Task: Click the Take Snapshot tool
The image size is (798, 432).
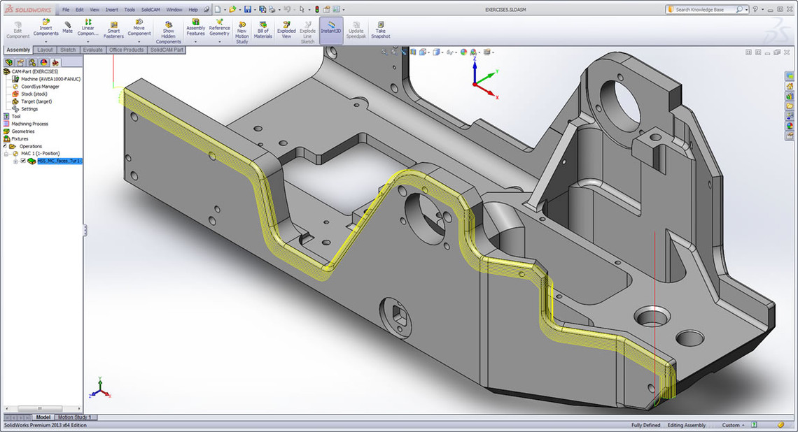Action: [x=380, y=29]
